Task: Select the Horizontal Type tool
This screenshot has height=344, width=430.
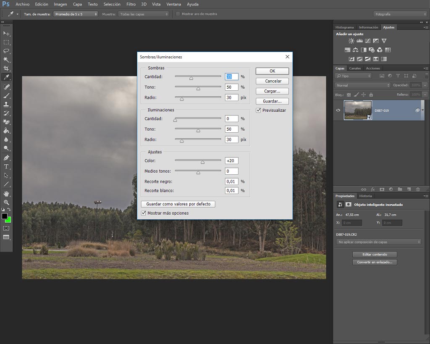Action: pos(6,166)
